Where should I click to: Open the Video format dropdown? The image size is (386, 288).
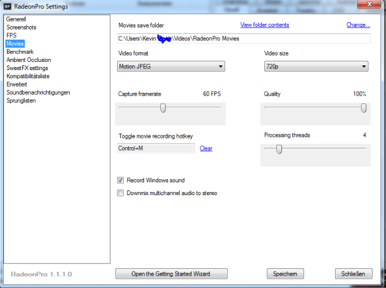pyautogui.click(x=171, y=66)
